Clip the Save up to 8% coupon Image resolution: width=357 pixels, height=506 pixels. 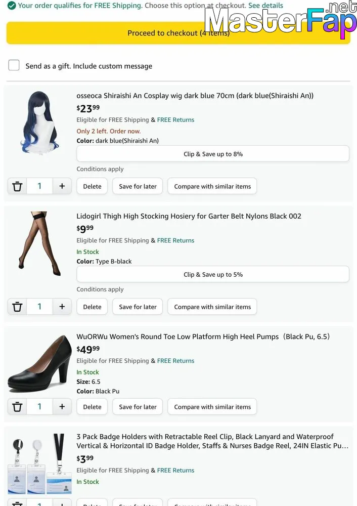tap(213, 154)
